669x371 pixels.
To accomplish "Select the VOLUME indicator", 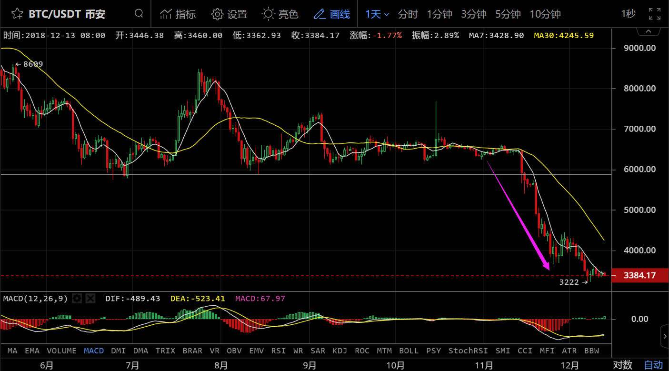I will tap(62, 351).
